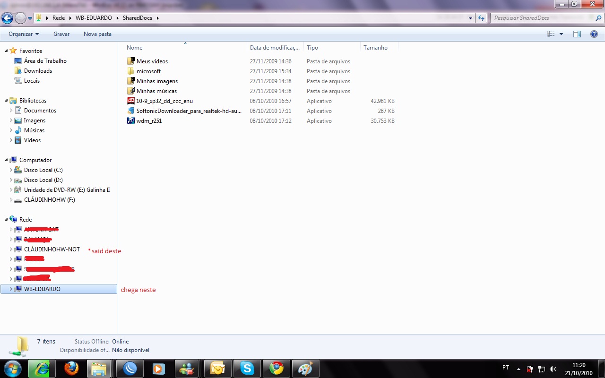Select the Músicas library
The image size is (605, 378).
point(34,130)
